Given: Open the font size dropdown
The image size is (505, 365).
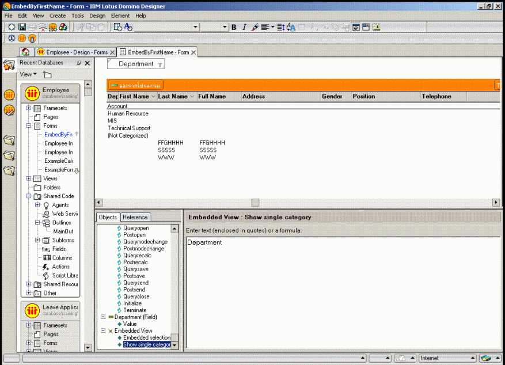Looking at the screenshot, I should tap(225, 28).
